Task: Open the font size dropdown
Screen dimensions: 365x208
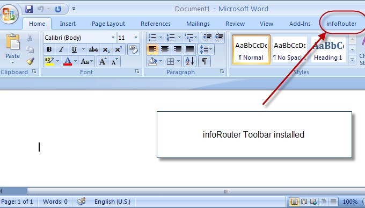Action: (x=136, y=38)
